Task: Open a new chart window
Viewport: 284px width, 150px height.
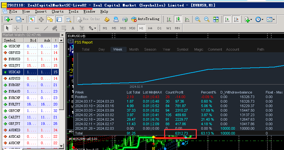Action: (7, 19)
